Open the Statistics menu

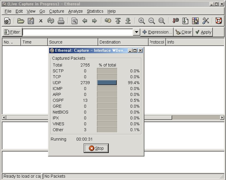point(95,11)
